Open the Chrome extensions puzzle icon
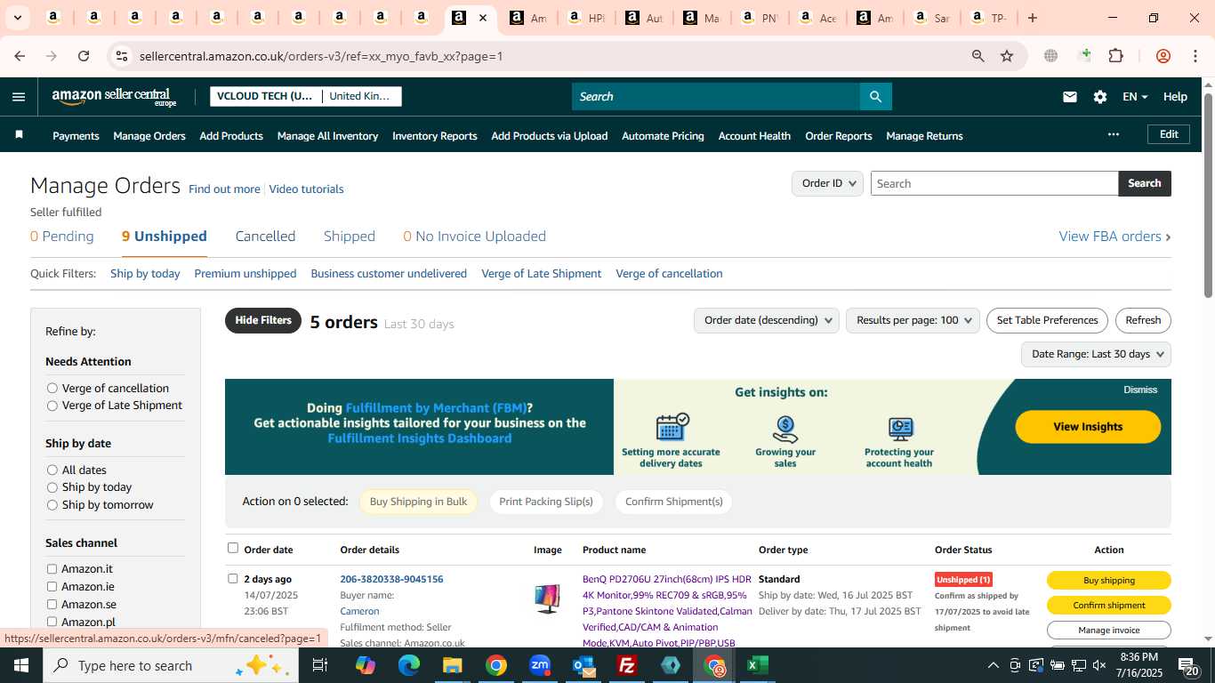 1116,56
